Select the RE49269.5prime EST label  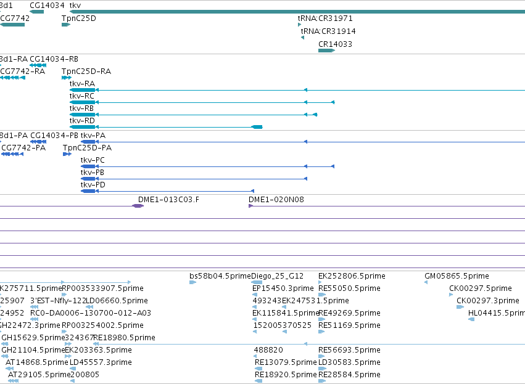[x=349, y=313]
